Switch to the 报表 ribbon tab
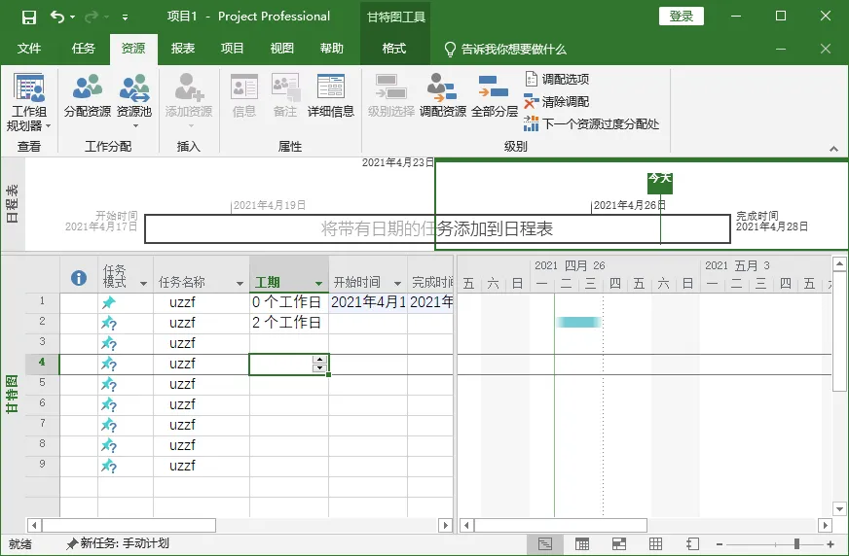Screen dimensions: 849x556 click(x=183, y=49)
